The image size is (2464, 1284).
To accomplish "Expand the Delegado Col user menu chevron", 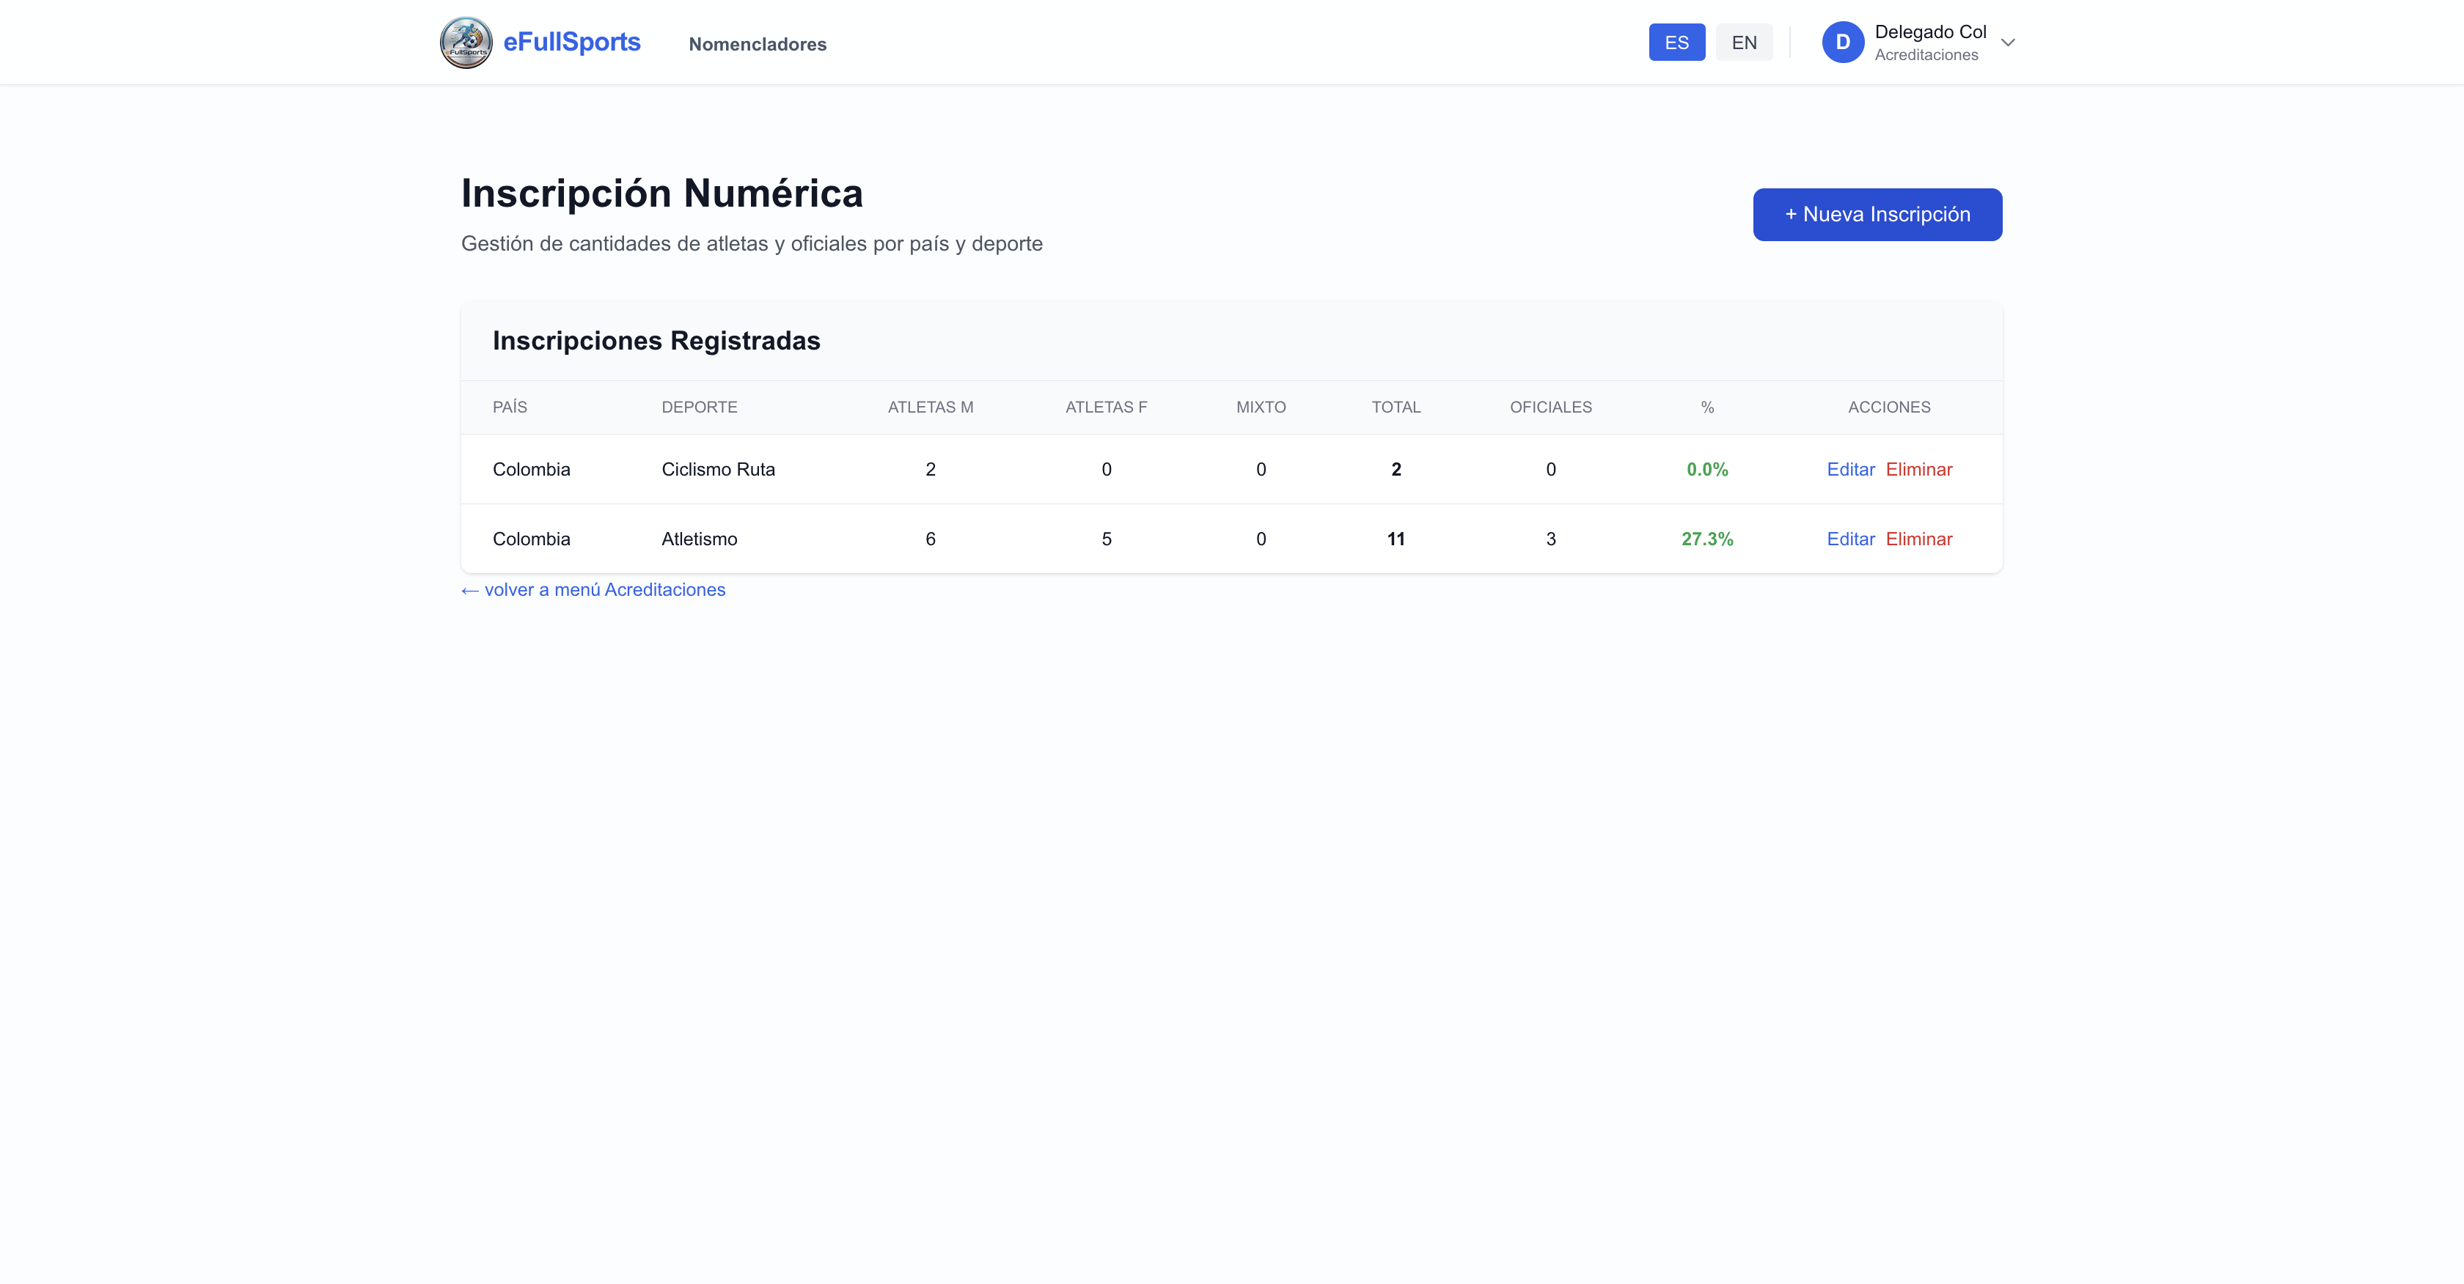I will [2008, 42].
